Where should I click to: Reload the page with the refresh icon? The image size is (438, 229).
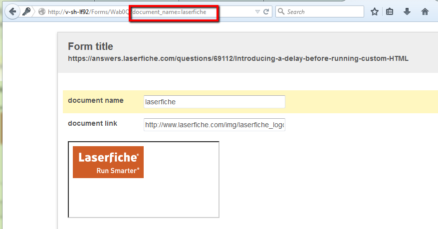(x=266, y=12)
